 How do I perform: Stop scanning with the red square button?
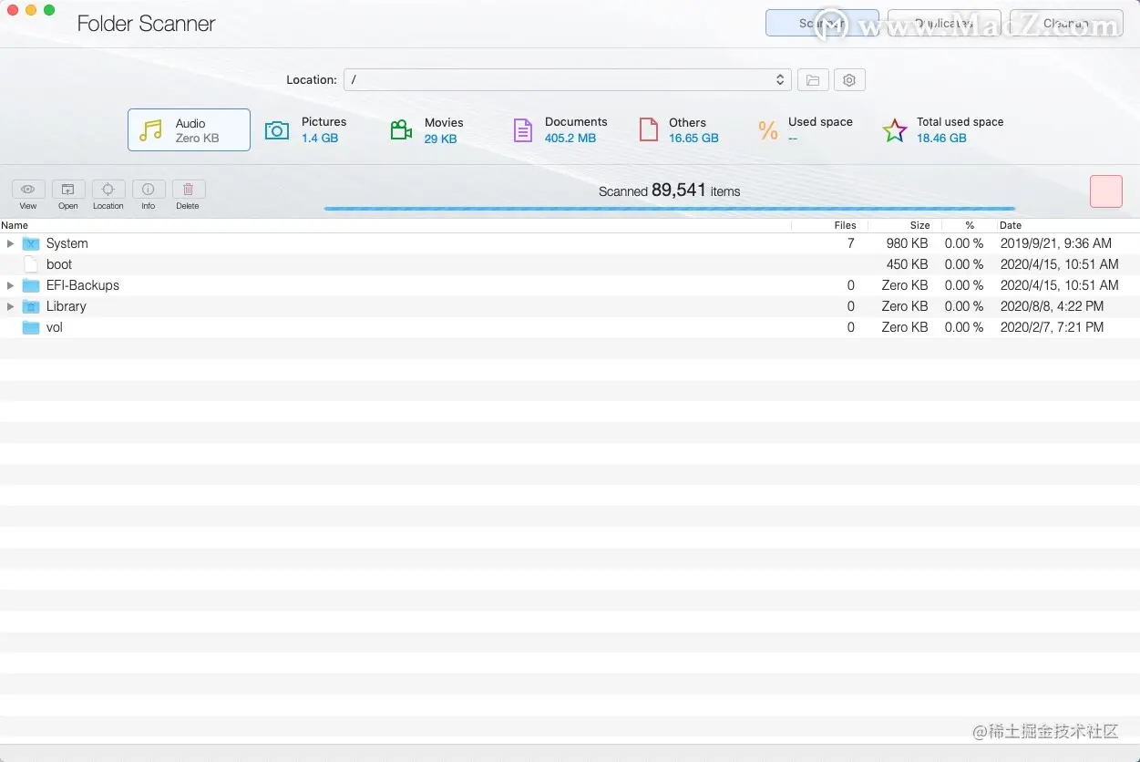point(1106,191)
